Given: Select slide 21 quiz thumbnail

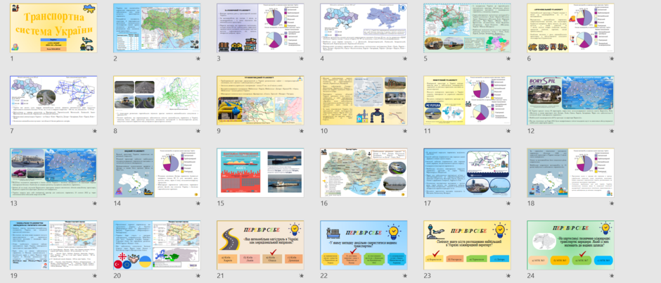Looking at the screenshot, I should [x=260, y=245].
